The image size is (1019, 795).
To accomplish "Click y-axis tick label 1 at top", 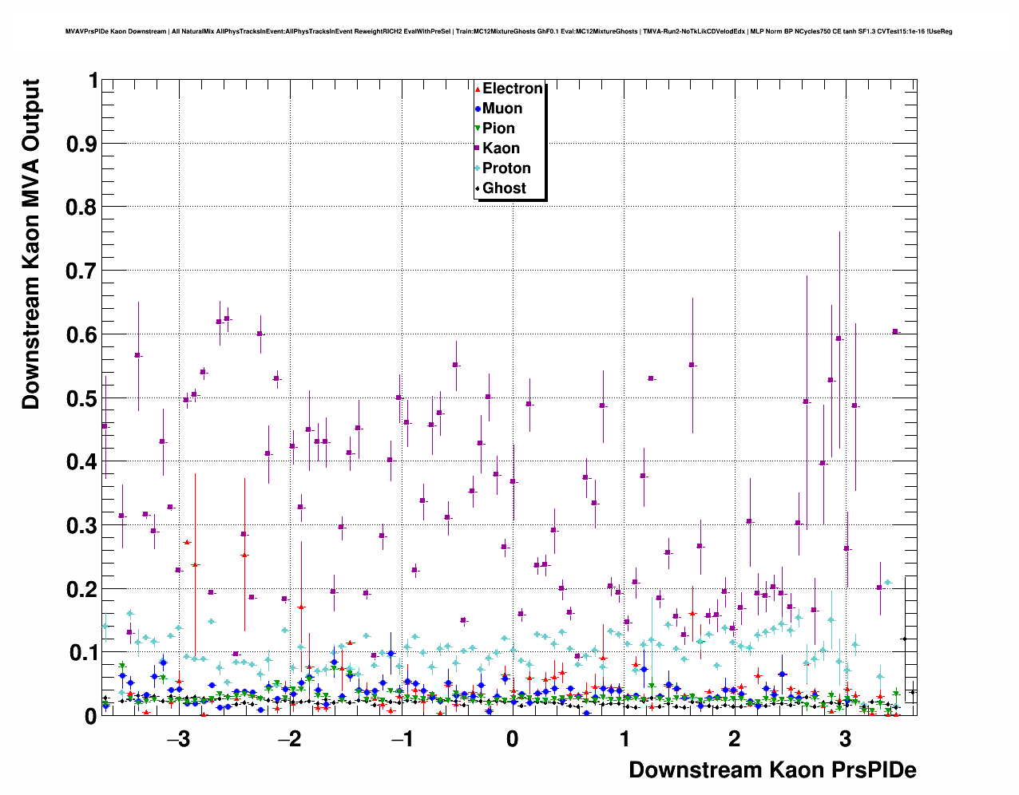I will tap(93, 81).
